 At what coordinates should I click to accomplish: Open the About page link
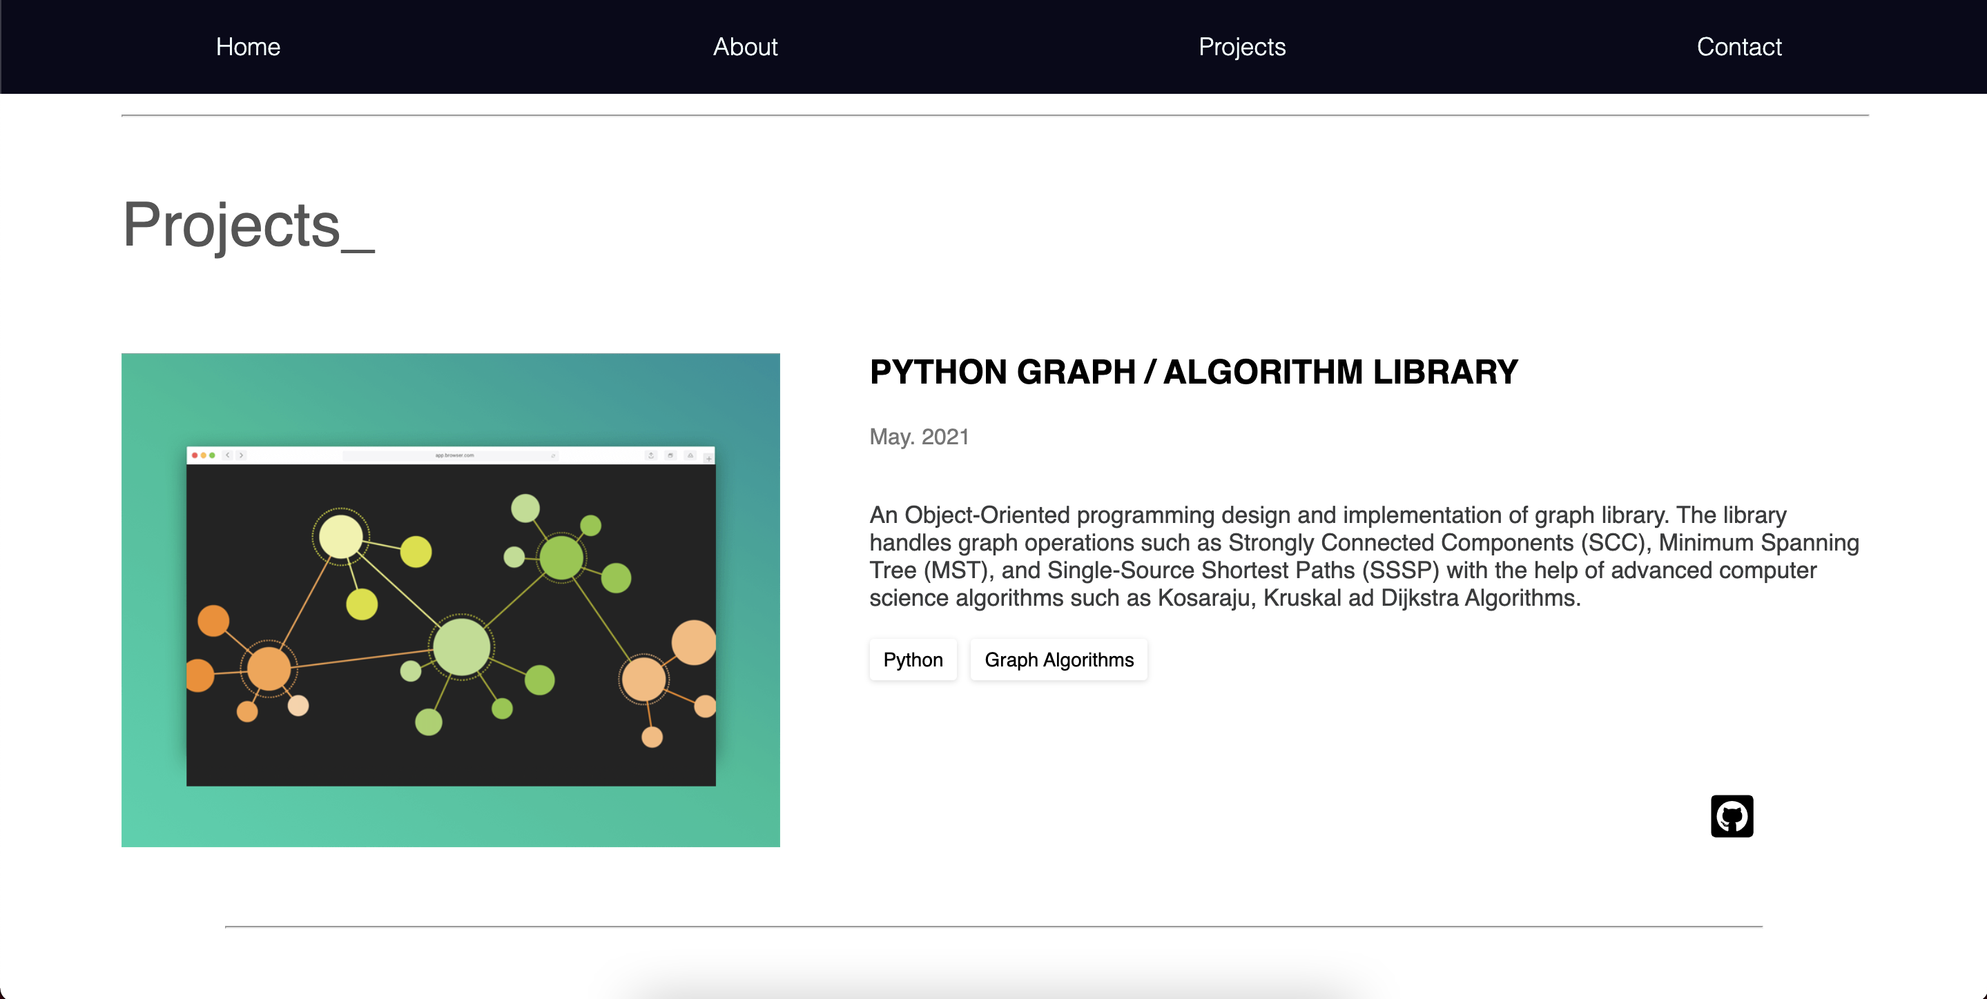(x=745, y=47)
